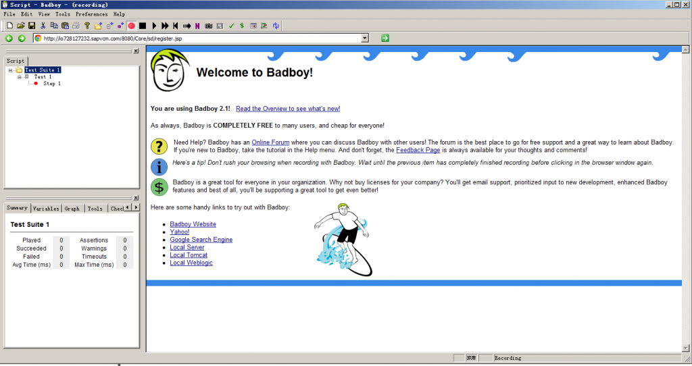Click the green dollar variable icon

point(242,26)
